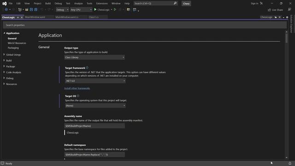Click the Default namespace input field
Image resolution: width=295 pixels, height=166 pixels.
point(94,154)
